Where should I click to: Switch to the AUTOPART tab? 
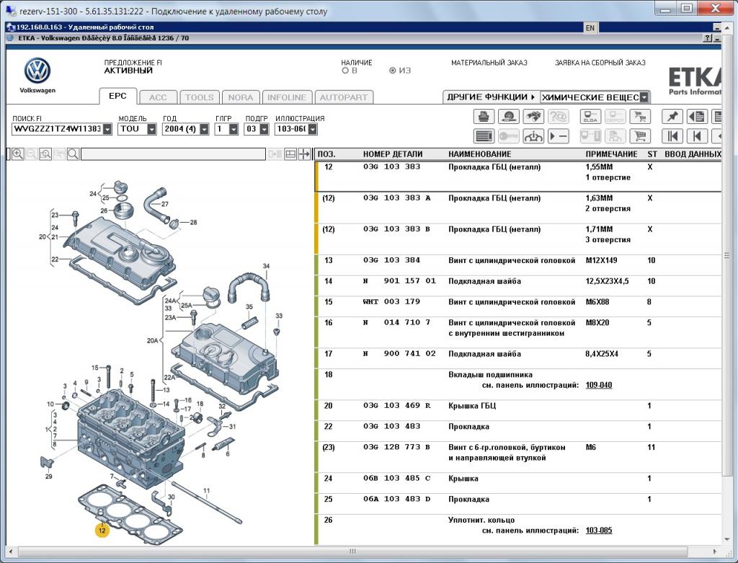tap(344, 97)
